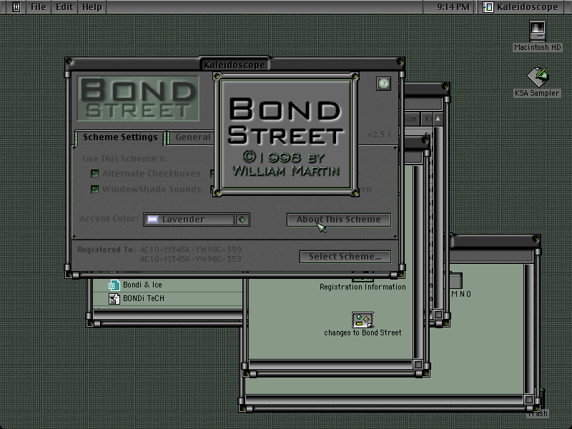Image resolution: width=572 pixels, height=429 pixels.
Task: Click the question mark help icon in Kaleidoscope
Action: [x=383, y=84]
